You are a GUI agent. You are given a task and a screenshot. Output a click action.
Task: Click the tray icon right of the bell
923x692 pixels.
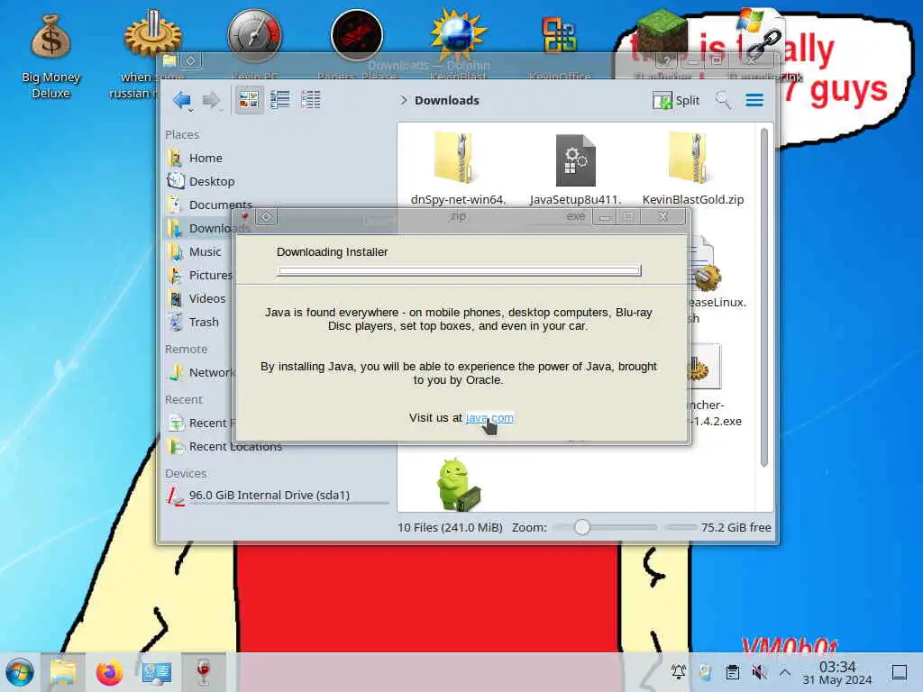coord(705,672)
